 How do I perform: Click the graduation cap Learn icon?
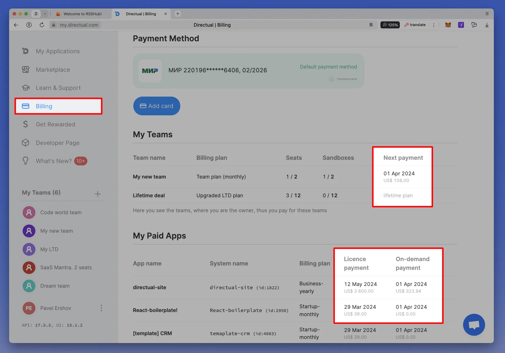coord(25,88)
